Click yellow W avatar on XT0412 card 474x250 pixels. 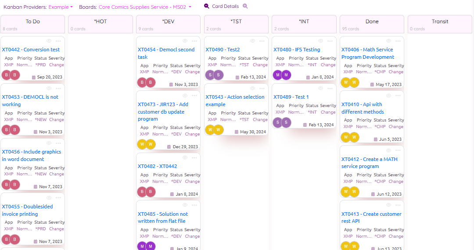pos(346,192)
